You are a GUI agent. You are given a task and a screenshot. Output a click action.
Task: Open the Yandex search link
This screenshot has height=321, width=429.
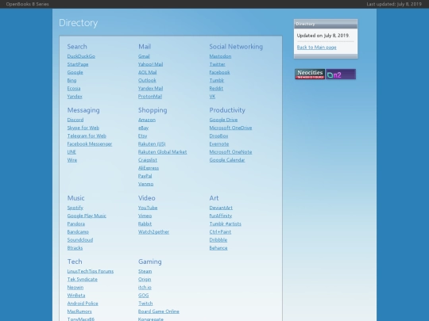(x=75, y=97)
